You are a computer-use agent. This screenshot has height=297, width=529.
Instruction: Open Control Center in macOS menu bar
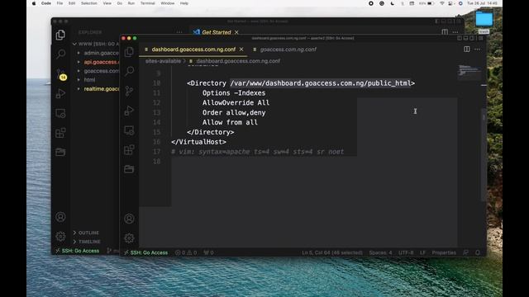(450, 3)
